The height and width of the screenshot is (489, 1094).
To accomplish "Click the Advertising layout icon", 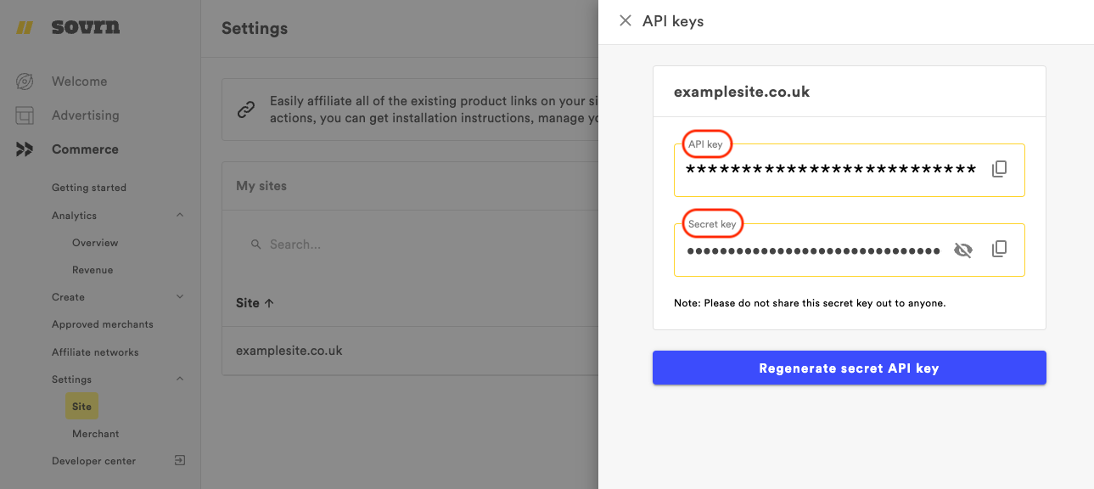I will point(25,115).
